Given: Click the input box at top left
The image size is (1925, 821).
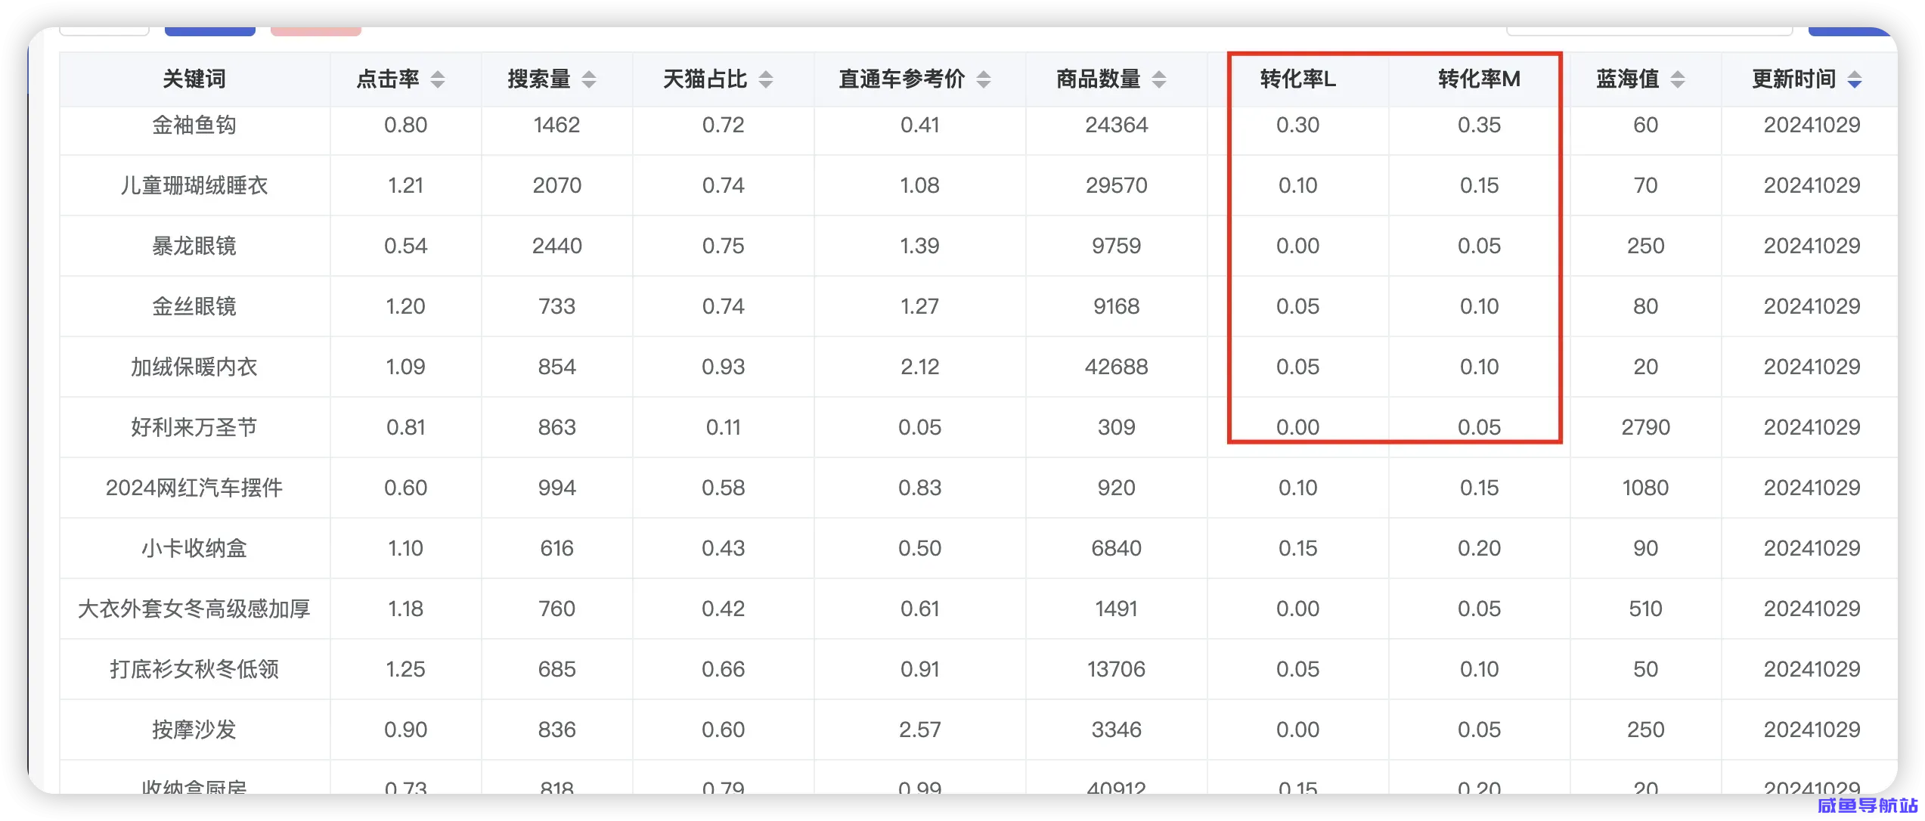Looking at the screenshot, I should [104, 33].
